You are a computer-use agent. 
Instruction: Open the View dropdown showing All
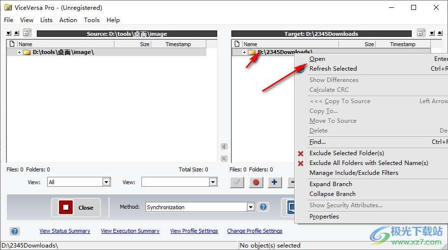(x=106, y=182)
